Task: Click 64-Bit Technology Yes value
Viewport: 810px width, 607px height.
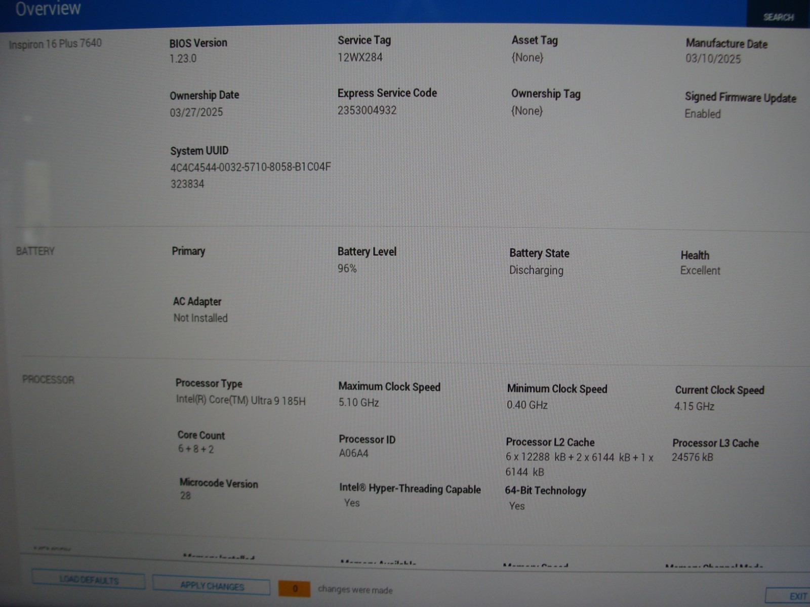Action: point(517,506)
